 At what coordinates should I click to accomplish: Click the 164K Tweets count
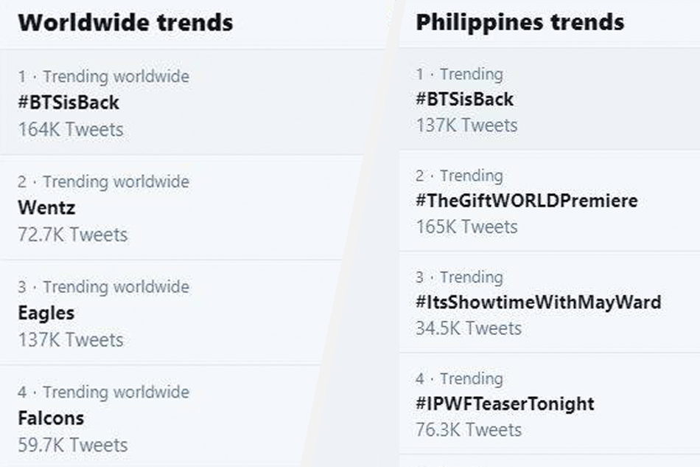(x=71, y=130)
